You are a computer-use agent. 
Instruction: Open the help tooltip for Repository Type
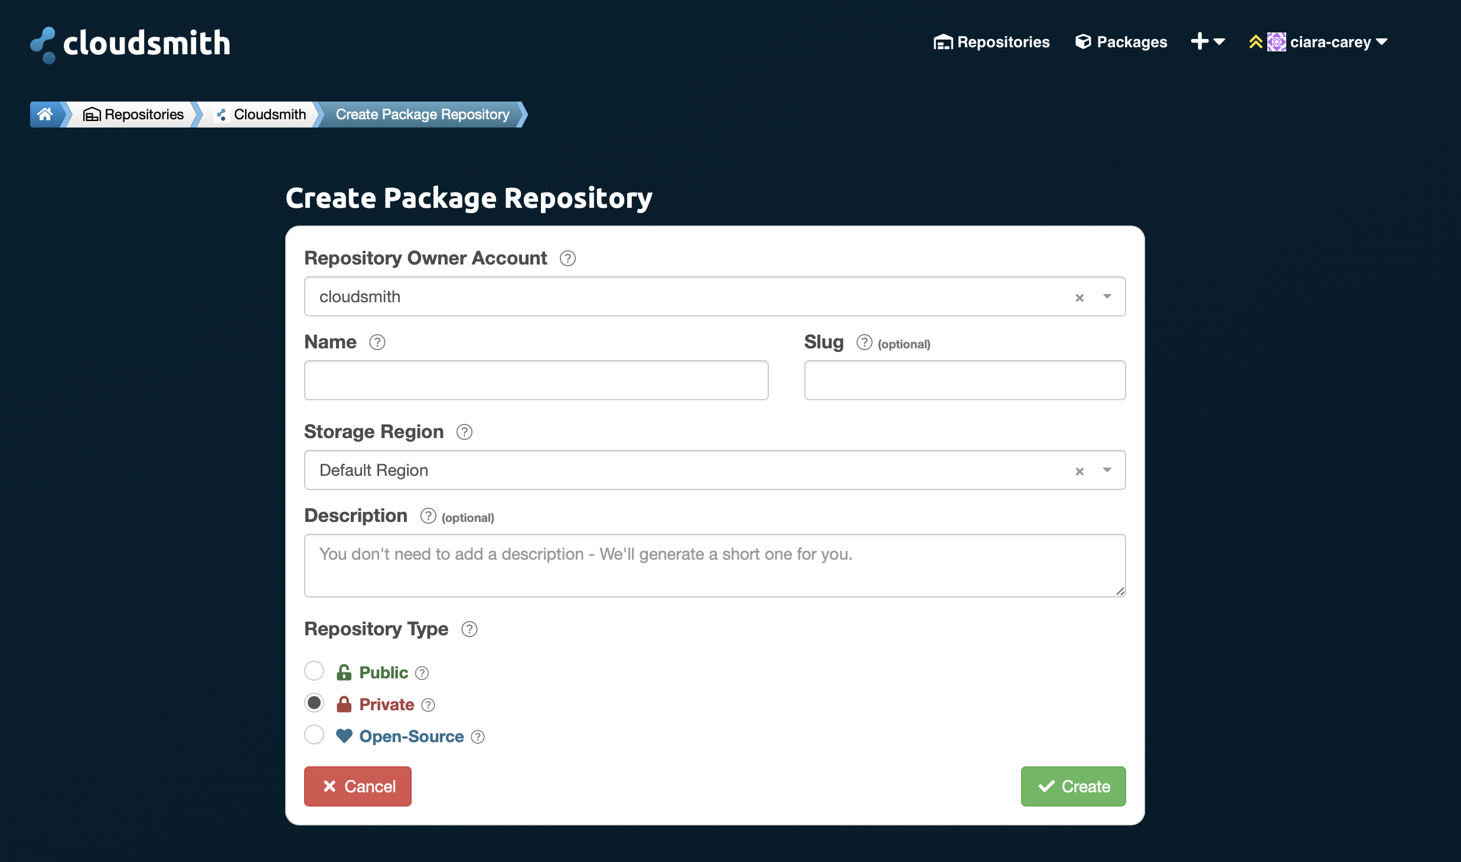tap(469, 629)
